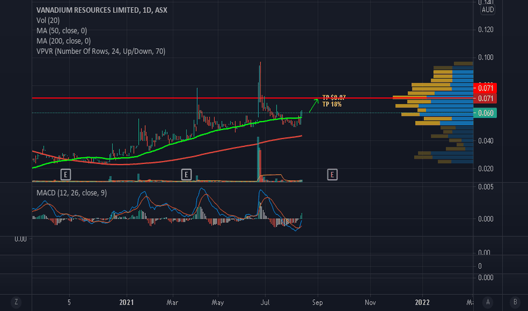Image resolution: width=528 pixels, height=311 pixels.
Task: Click the first earnings E marker near 5
Action: pyautogui.click(x=65, y=175)
